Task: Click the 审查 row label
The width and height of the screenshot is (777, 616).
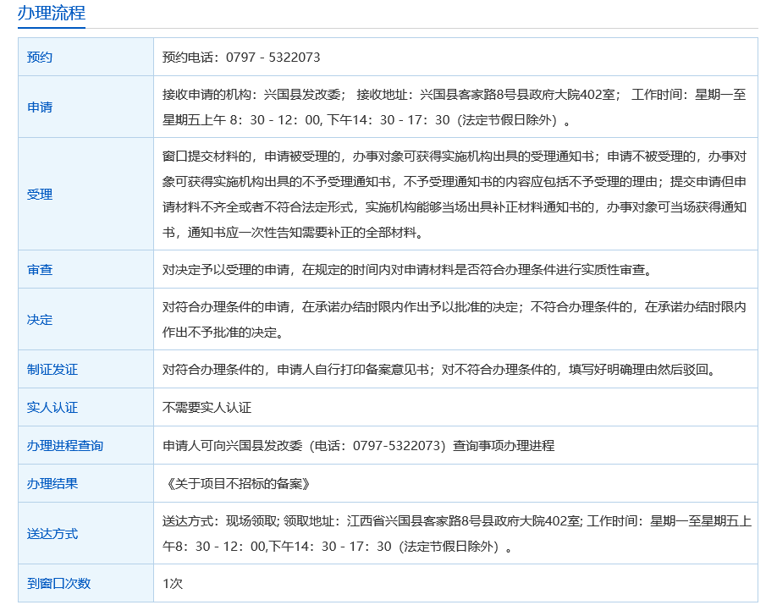Action: pyautogui.click(x=40, y=270)
